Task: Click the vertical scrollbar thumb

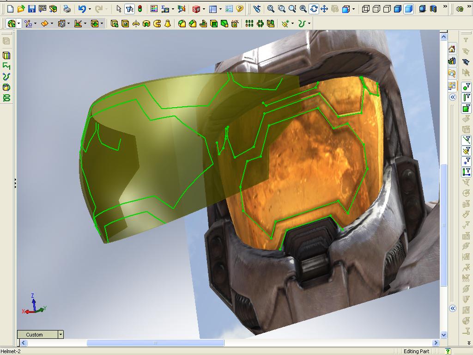Action: pyautogui.click(x=443, y=225)
